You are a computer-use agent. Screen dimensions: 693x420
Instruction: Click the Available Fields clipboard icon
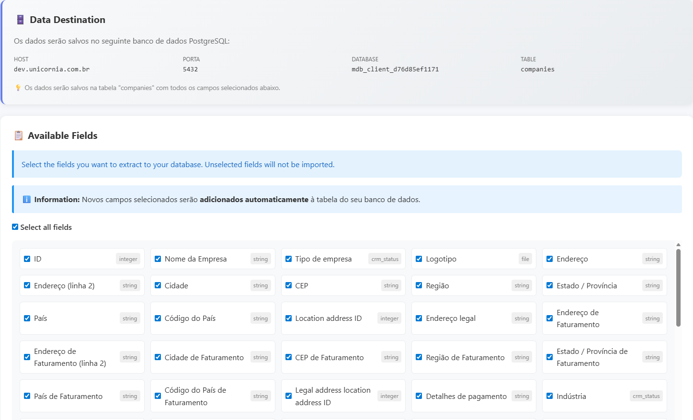pos(19,136)
